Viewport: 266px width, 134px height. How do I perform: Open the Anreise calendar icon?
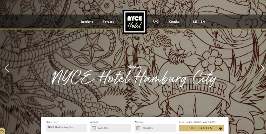[94, 128]
